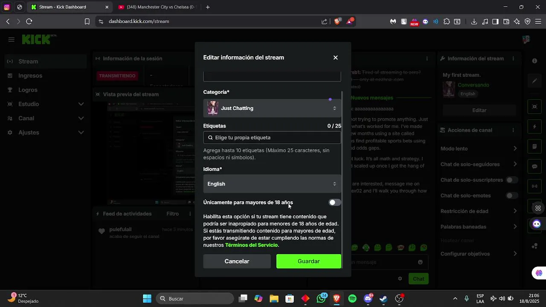Reload the page
Viewport: 546px width, 307px height.
29,21
